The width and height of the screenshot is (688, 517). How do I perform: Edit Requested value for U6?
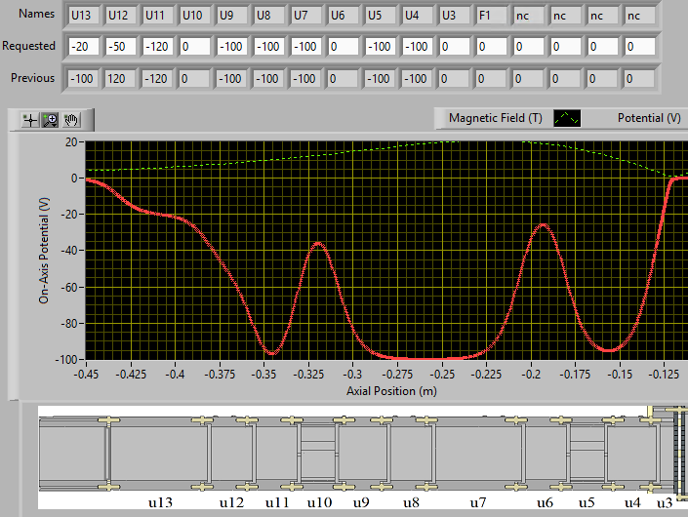344,47
